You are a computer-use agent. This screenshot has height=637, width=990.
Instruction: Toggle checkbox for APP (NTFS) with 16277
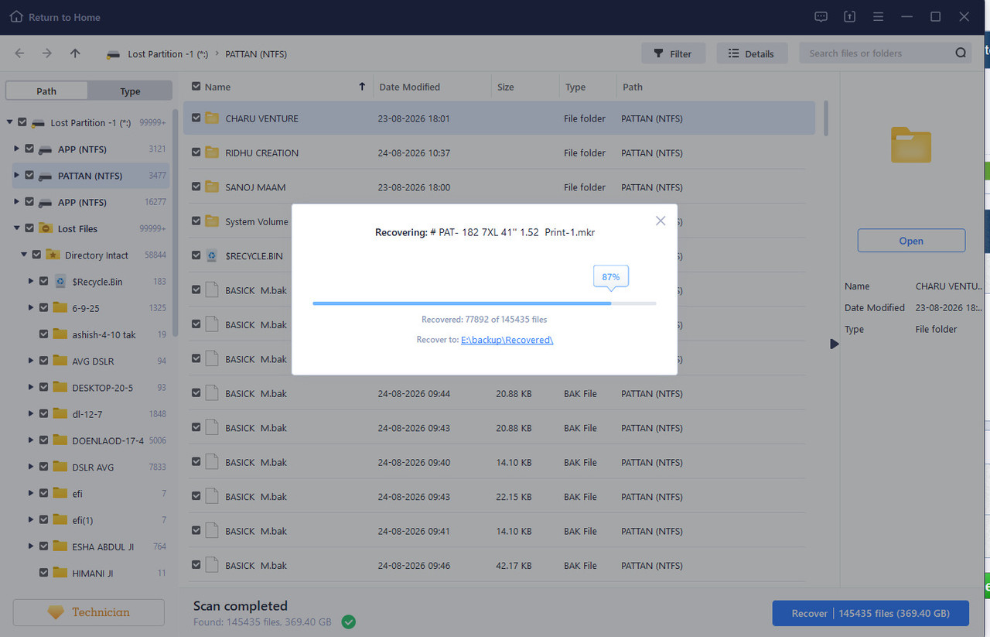click(29, 202)
